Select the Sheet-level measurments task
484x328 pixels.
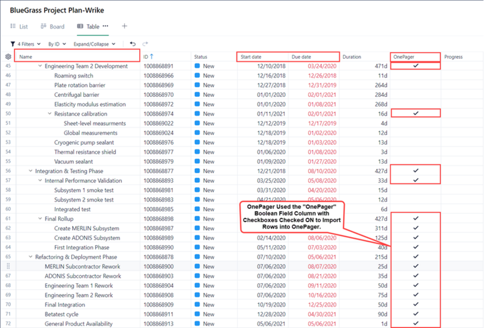coord(95,123)
